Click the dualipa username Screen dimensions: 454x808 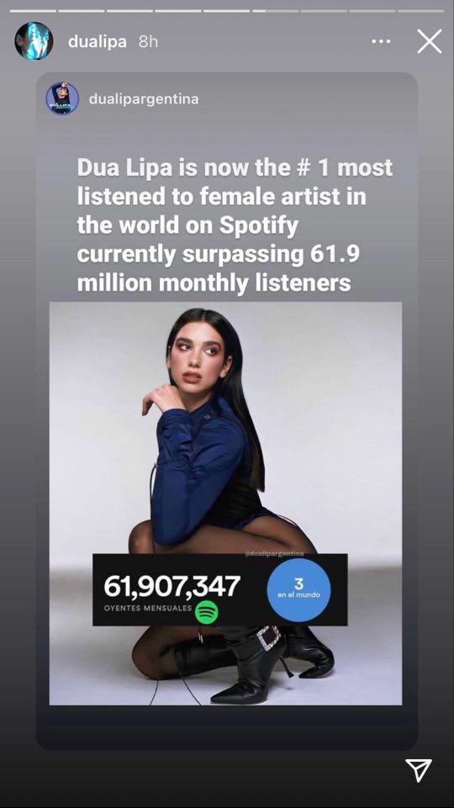[x=98, y=42]
